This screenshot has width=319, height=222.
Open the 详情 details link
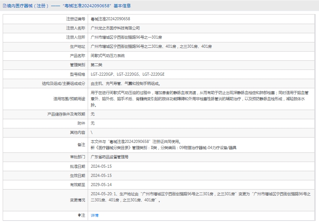pyautogui.click(x=94, y=216)
